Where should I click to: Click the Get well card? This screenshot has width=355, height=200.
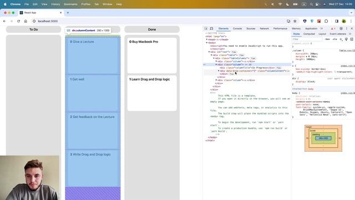pos(93,93)
